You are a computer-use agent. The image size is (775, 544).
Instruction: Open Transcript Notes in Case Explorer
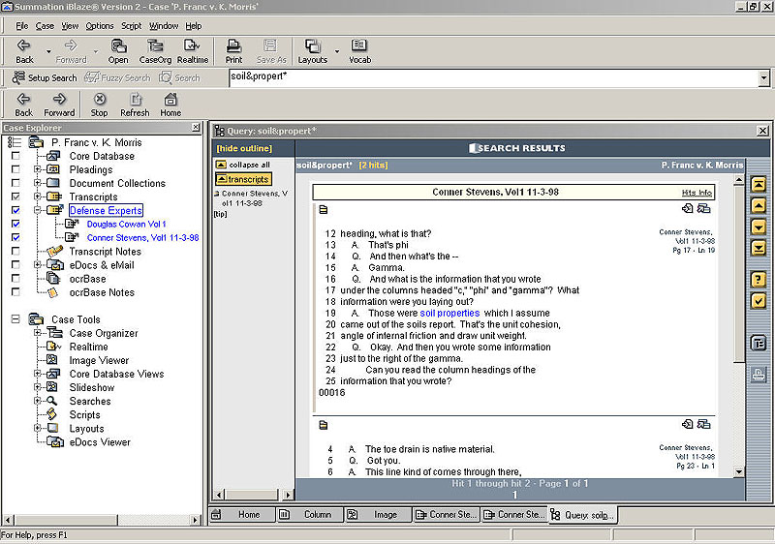[106, 252]
